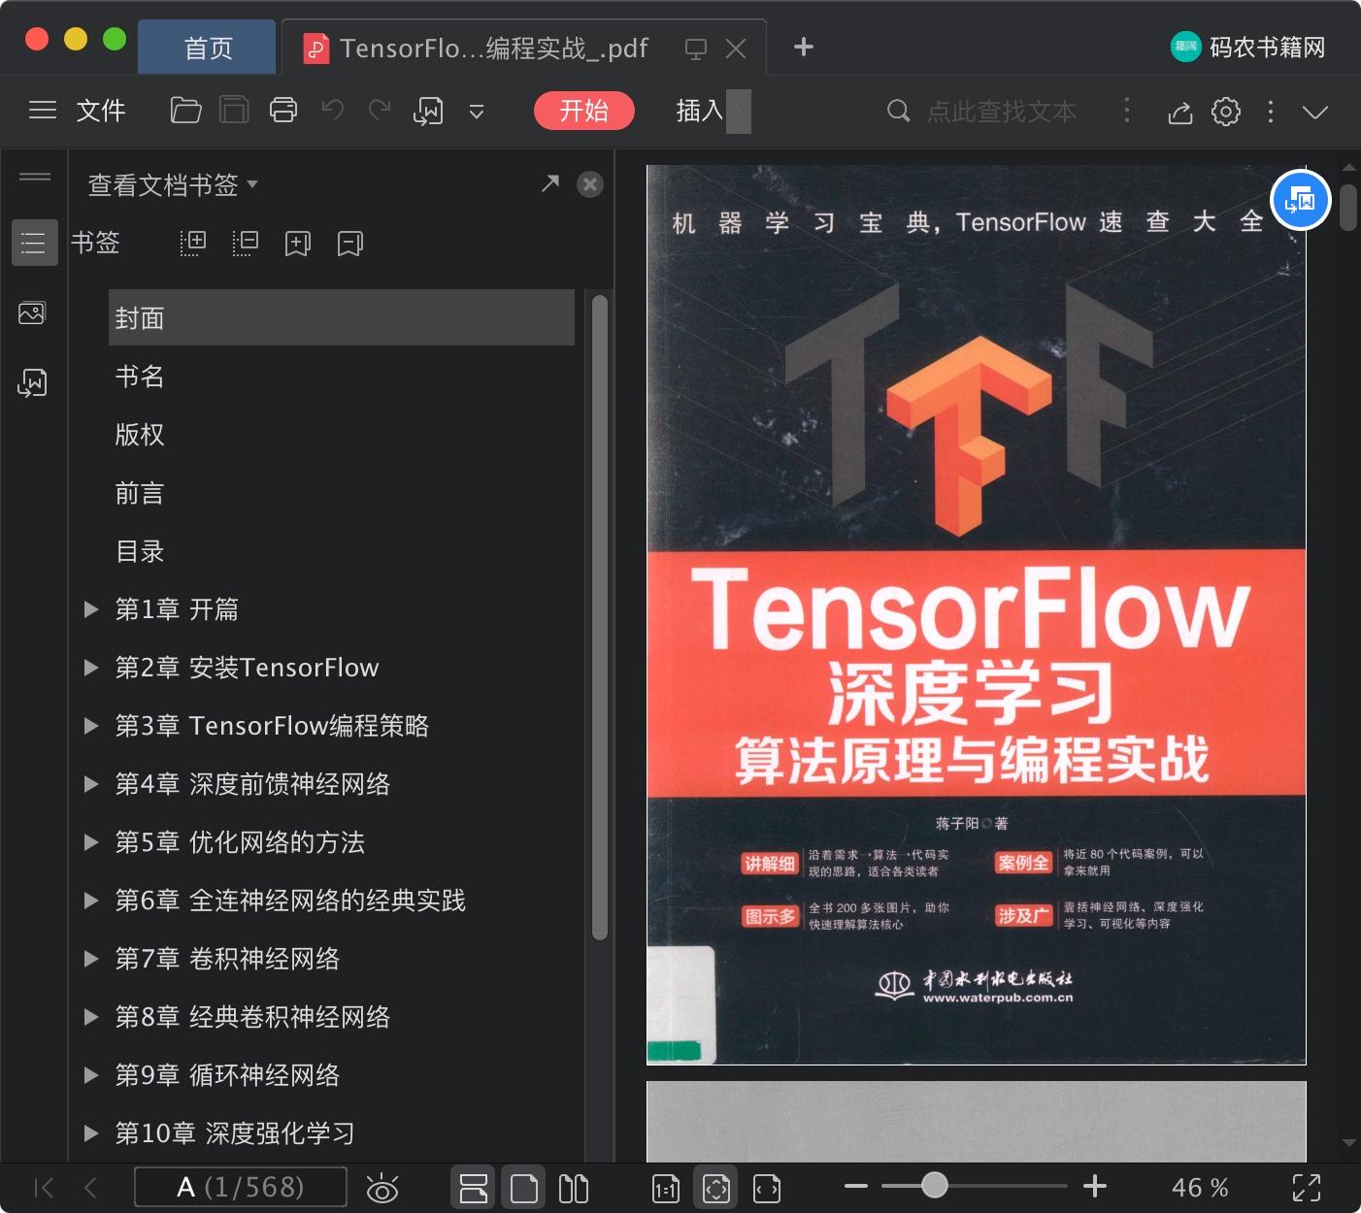Select the TensorFlo...编程实战_.pdf document tab
1361x1213 pixels.
click(493, 48)
